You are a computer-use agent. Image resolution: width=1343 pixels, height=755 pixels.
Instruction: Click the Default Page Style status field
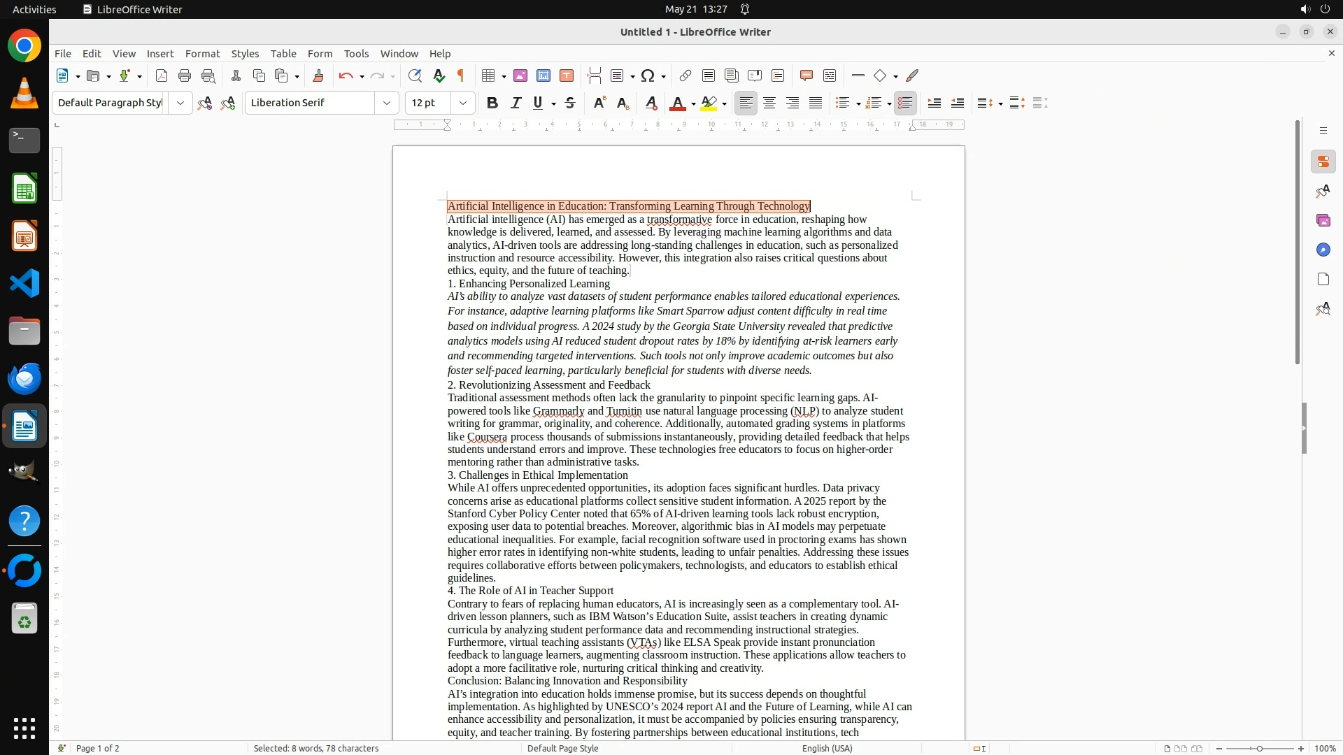pyautogui.click(x=562, y=748)
